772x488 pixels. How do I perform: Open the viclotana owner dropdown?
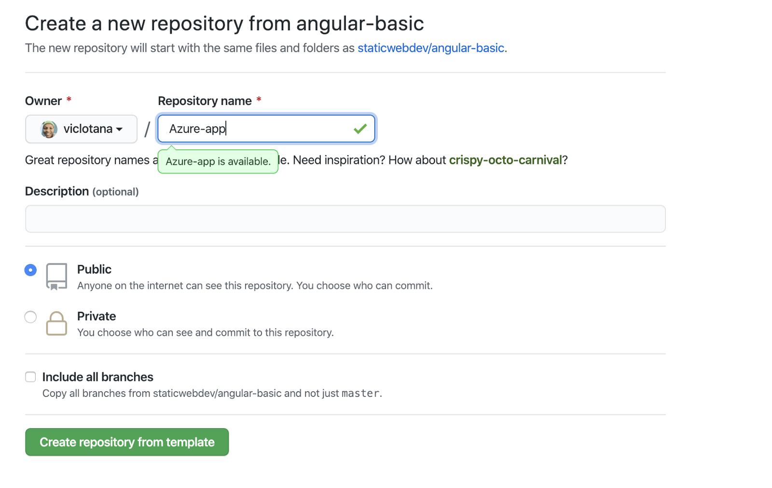click(81, 129)
